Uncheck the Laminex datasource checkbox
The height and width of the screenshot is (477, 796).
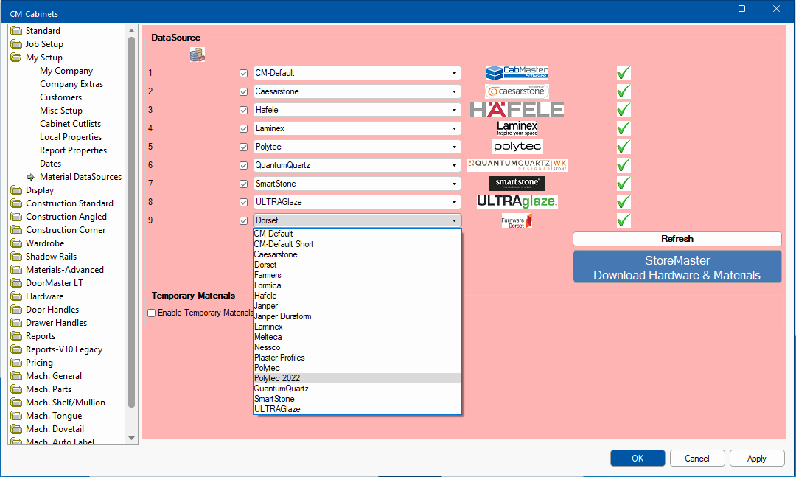tap(244, 128)
